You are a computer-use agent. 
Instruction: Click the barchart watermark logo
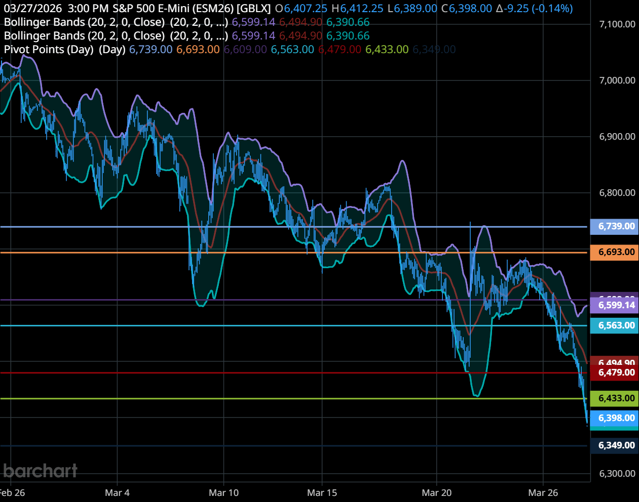coord(40,471)
